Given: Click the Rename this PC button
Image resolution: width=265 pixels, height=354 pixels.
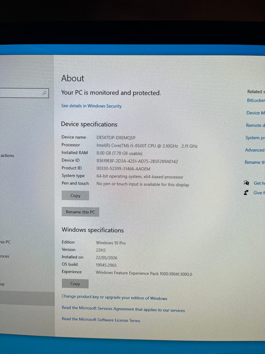Looking at the screenshot, I should tap(80, 212).
